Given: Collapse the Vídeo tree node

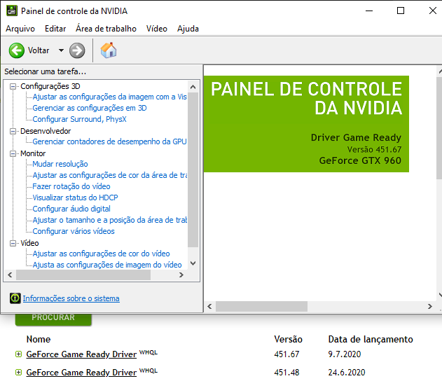Looking at the screenshot, I should pyautogui.click(x=13, y=243).
